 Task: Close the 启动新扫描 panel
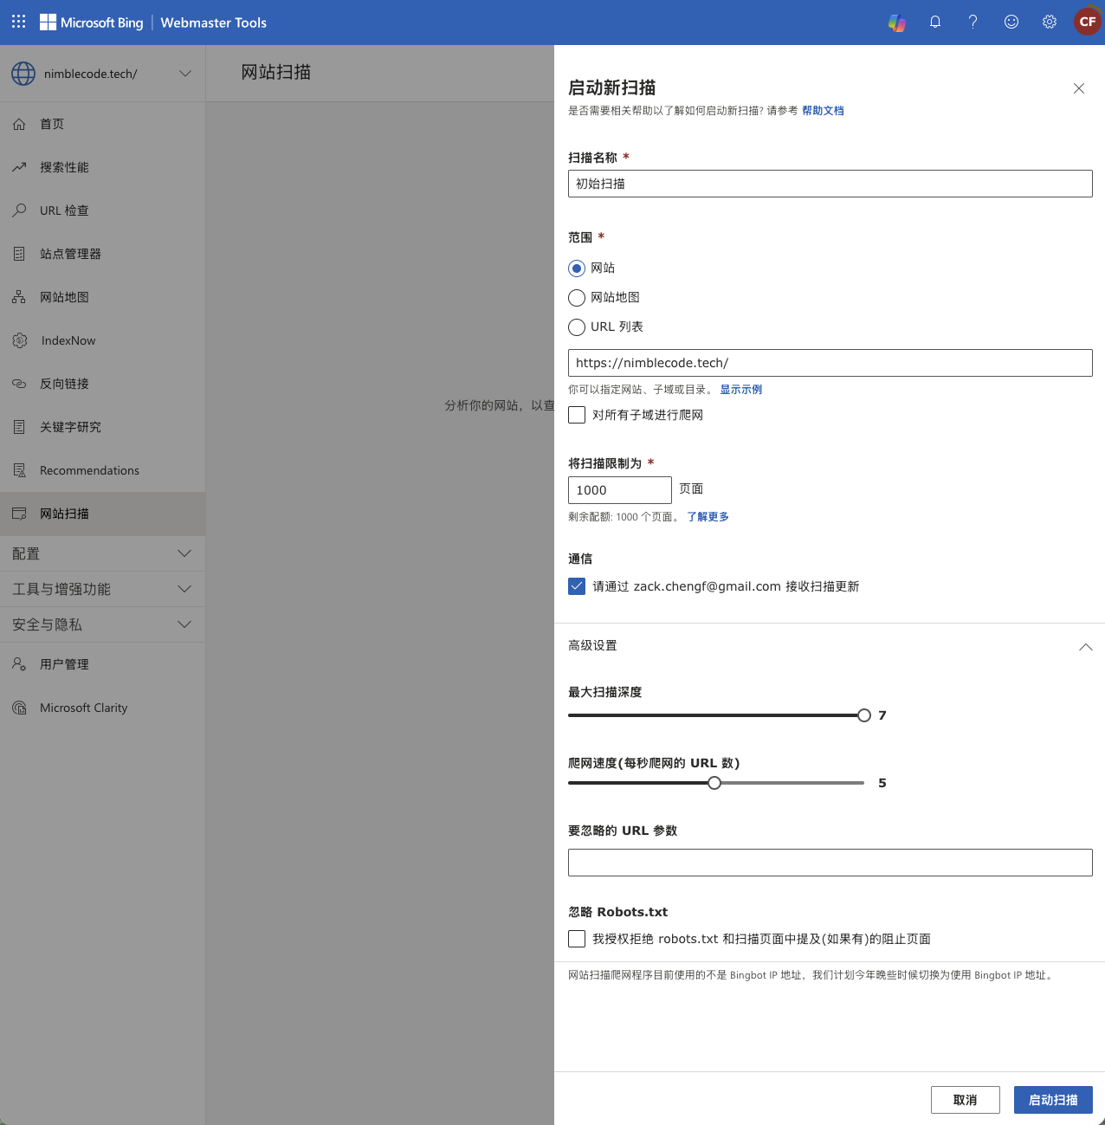1079,88
